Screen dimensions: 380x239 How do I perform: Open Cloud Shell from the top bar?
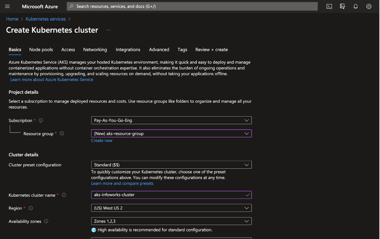[329, 6]
